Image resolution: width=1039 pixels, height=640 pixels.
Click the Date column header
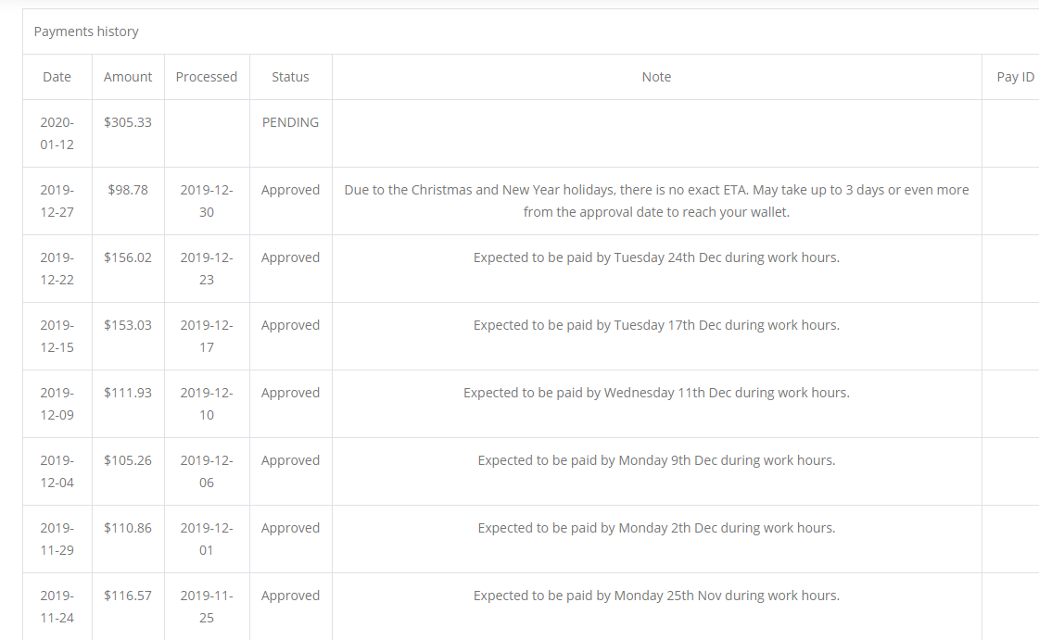[57, 77]
